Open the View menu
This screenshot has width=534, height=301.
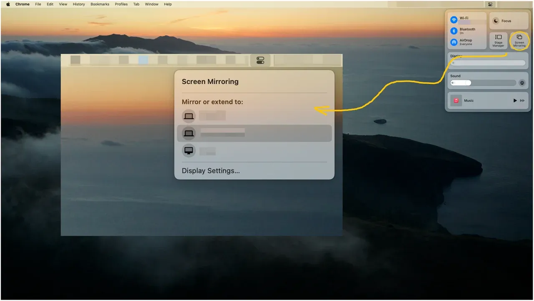click(x=63, y=4)
